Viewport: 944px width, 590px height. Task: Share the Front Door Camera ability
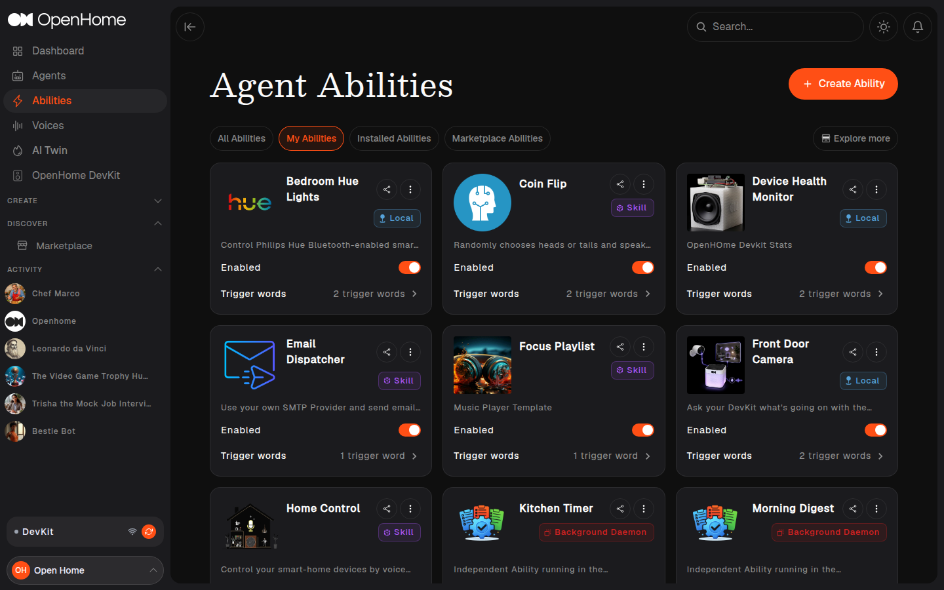(x=853, y=352)
